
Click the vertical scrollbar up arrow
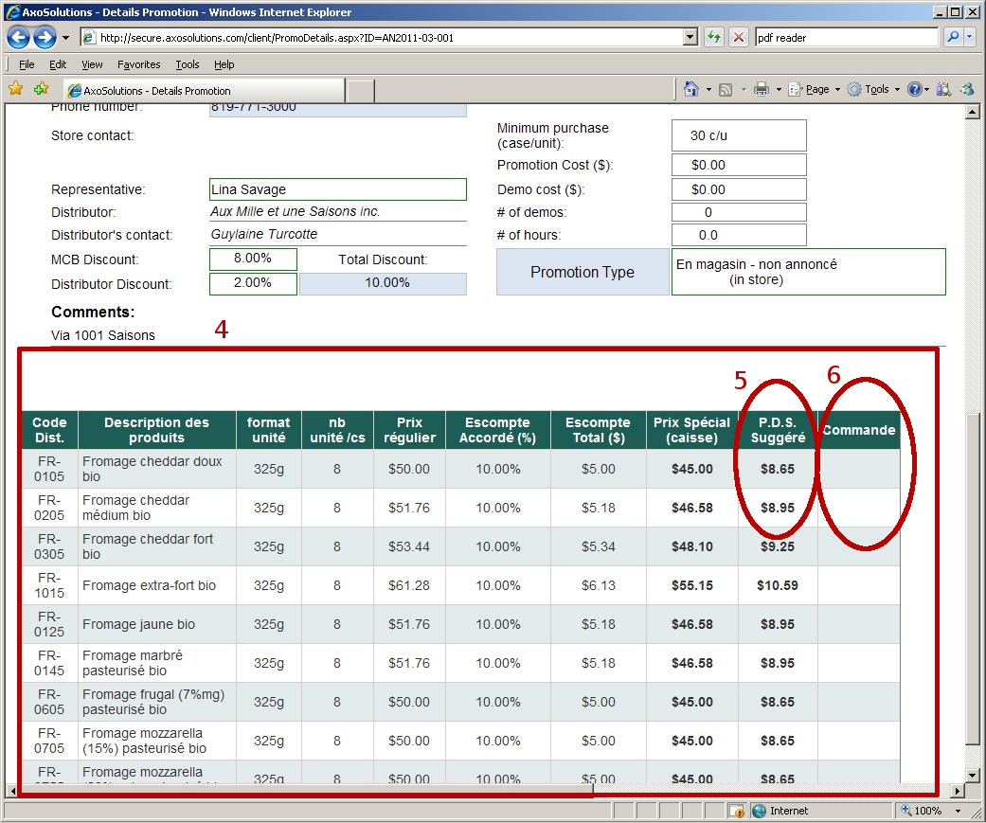[x=972, y=112]
